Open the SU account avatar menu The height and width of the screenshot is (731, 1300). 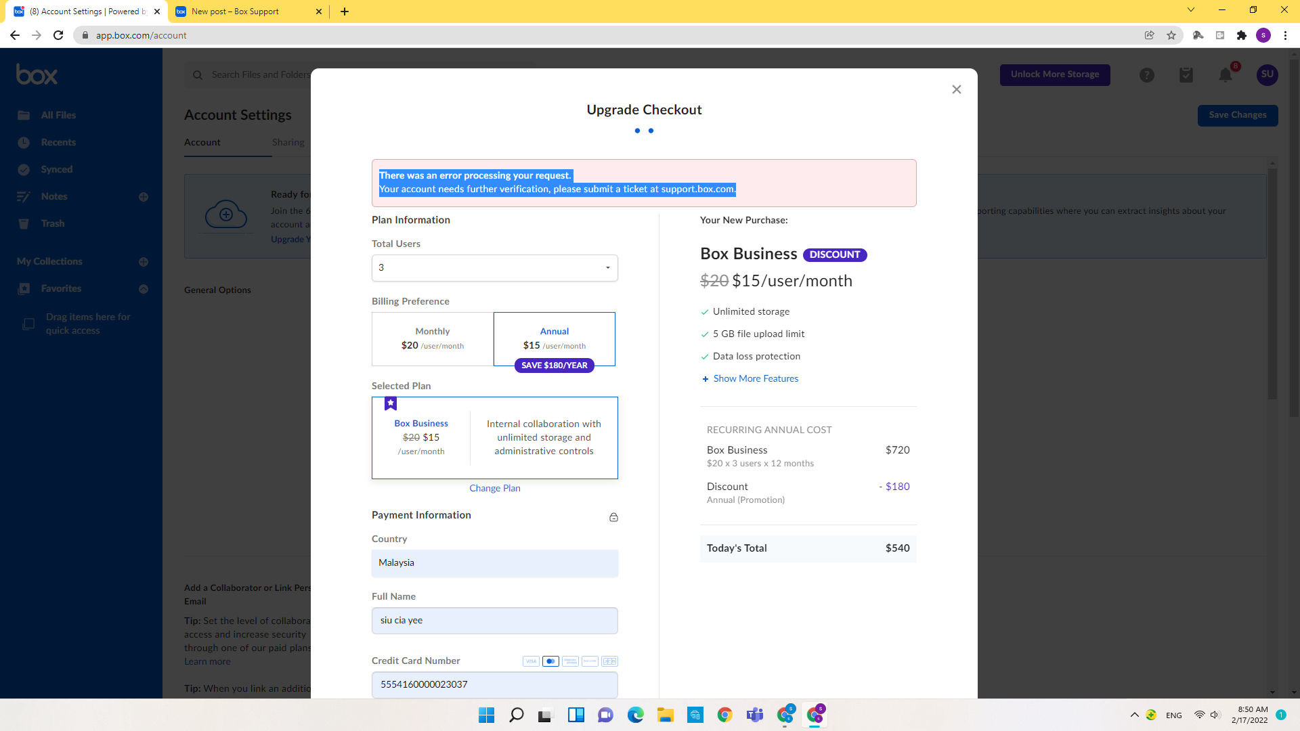coord(1267,74)
